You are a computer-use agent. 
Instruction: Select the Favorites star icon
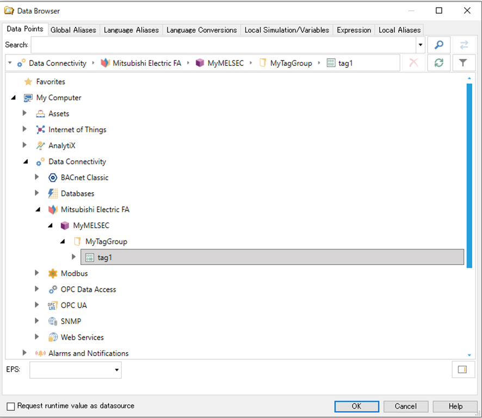(28, 82)
